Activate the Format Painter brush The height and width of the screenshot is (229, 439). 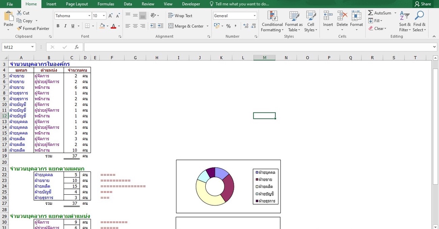tap(33, 28)
